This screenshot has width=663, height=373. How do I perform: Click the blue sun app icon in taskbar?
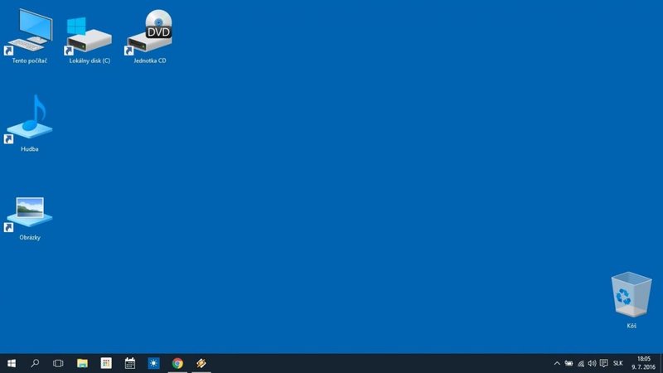coord(153,363)
